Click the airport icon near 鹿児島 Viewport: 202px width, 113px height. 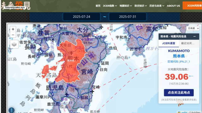(x=67, y=95)
